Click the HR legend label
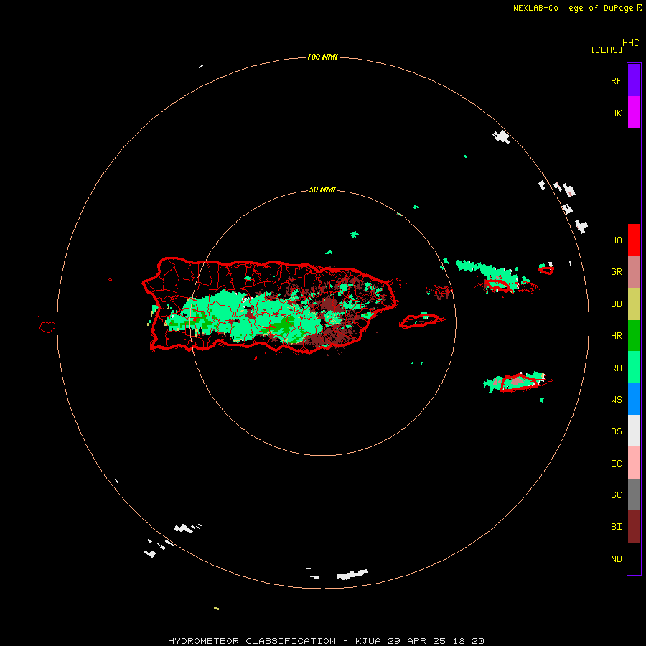Viewport: 646px width, 646px height. coord(616,336)
